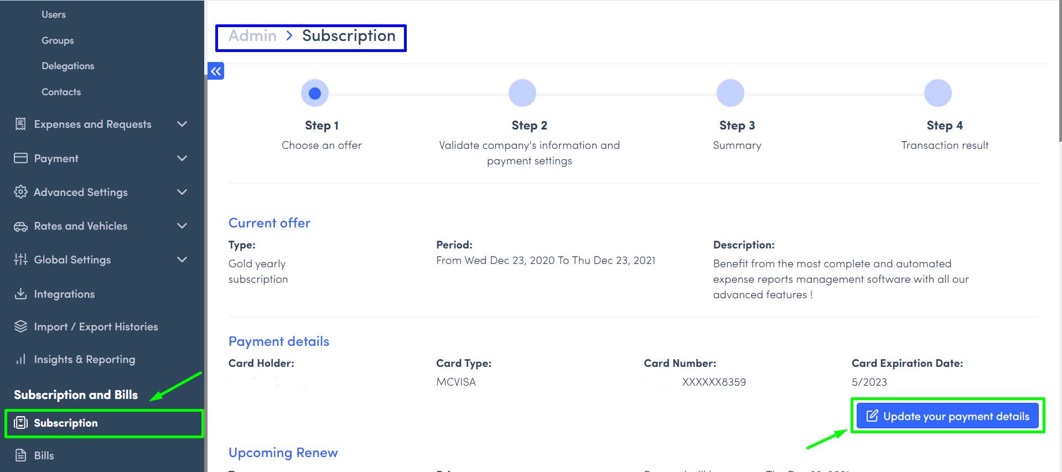
Task: Click the Advanced Settings gear icon
Action: [x=20, y=192]
